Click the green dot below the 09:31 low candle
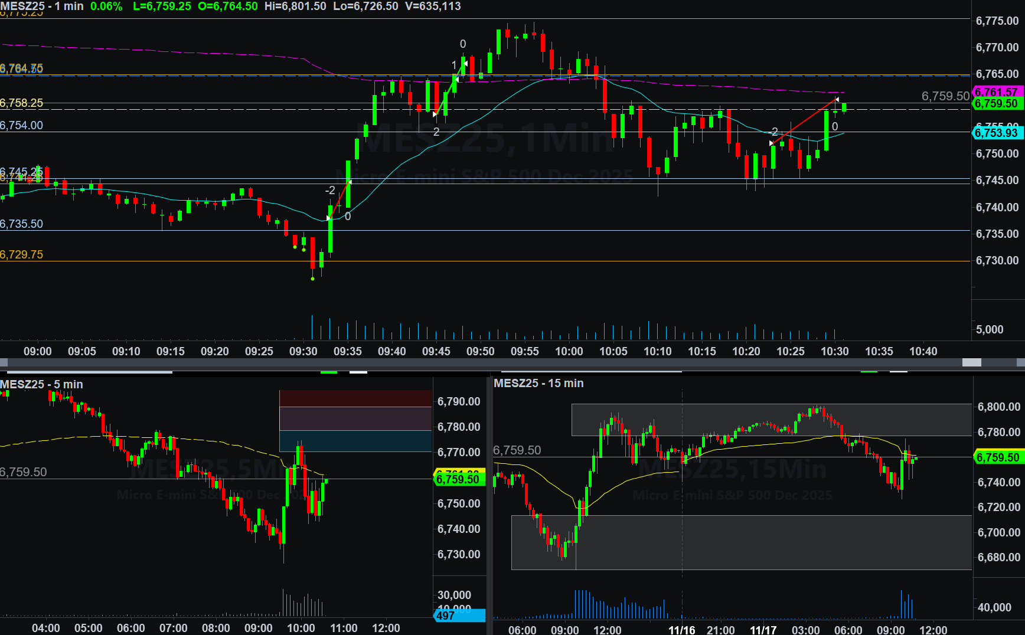This screenshot has width=1025, height=635. point(313,279)
